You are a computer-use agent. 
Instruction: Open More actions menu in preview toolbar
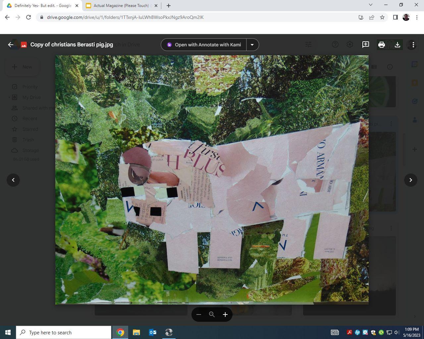[413, 45]
